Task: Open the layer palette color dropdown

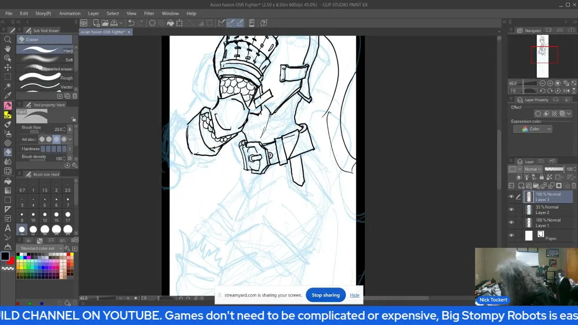Action: (x=515, y=169)
